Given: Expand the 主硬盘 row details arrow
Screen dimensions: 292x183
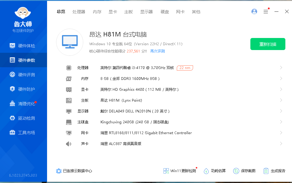Looking at the screenshot, I should [x=281, y=122].
